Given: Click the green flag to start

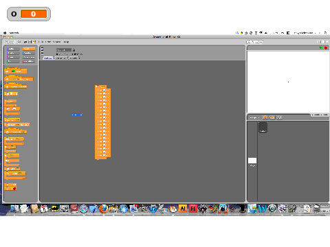Looking at the screenshot, I should pyautogui.click(x=321, y=48).
